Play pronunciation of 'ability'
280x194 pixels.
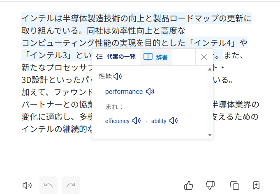[174, 121]
